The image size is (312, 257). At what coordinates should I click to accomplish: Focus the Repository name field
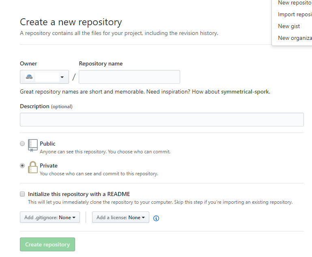tap(129, 77)
